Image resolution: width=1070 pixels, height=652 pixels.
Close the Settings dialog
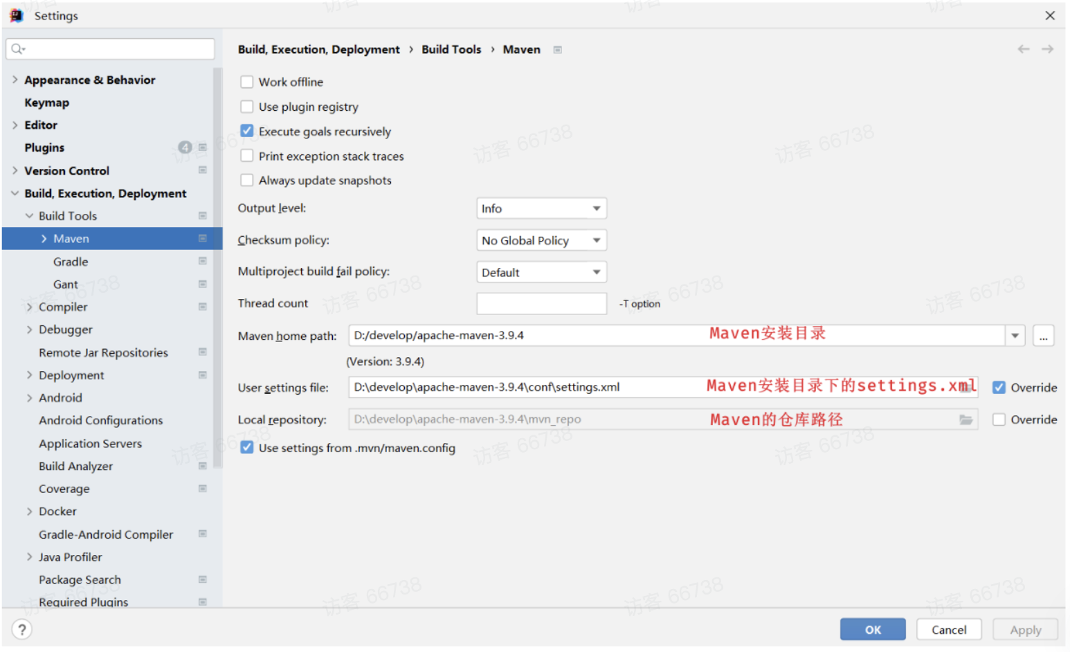[x=1050, y=15]
